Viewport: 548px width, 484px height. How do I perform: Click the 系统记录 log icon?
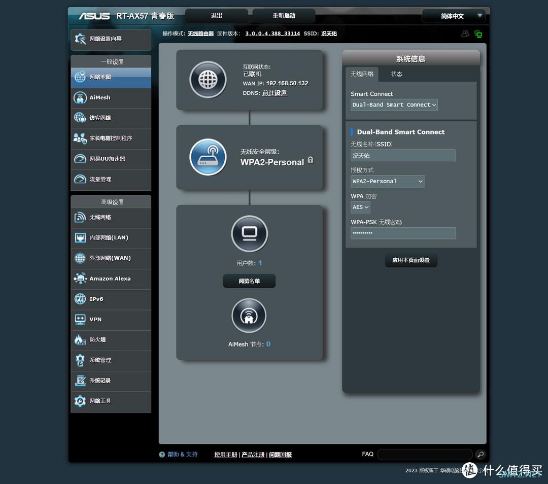point(80,381)
